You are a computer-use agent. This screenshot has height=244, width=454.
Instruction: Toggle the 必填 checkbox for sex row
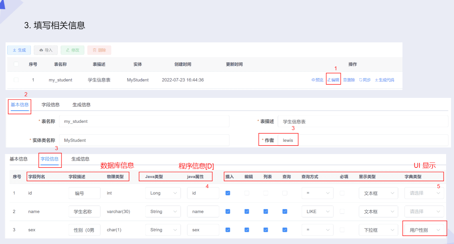point(342,230)
